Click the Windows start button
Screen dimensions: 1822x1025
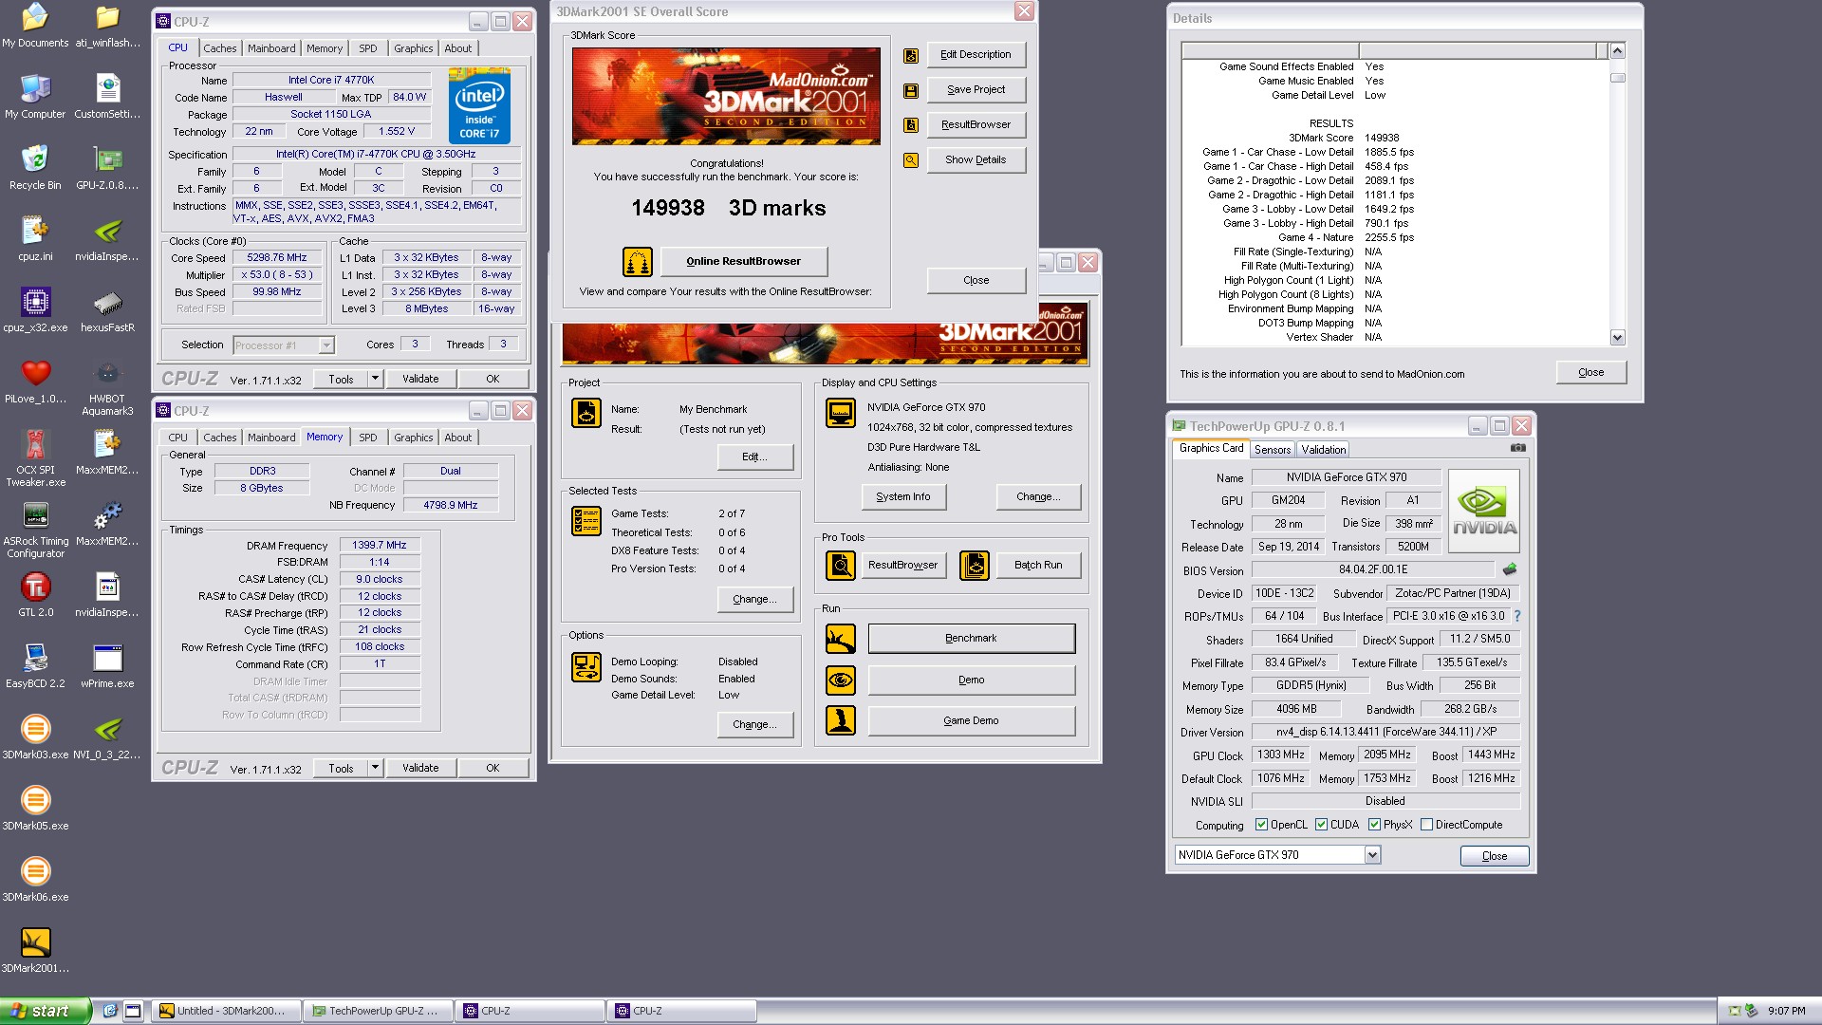click(46, 1011)
